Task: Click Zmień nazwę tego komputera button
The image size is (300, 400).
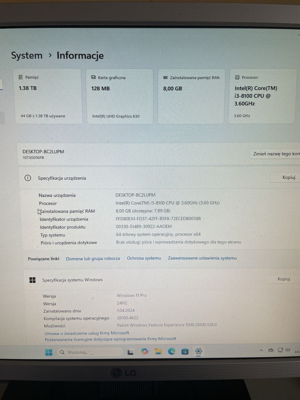Action: 276,154
